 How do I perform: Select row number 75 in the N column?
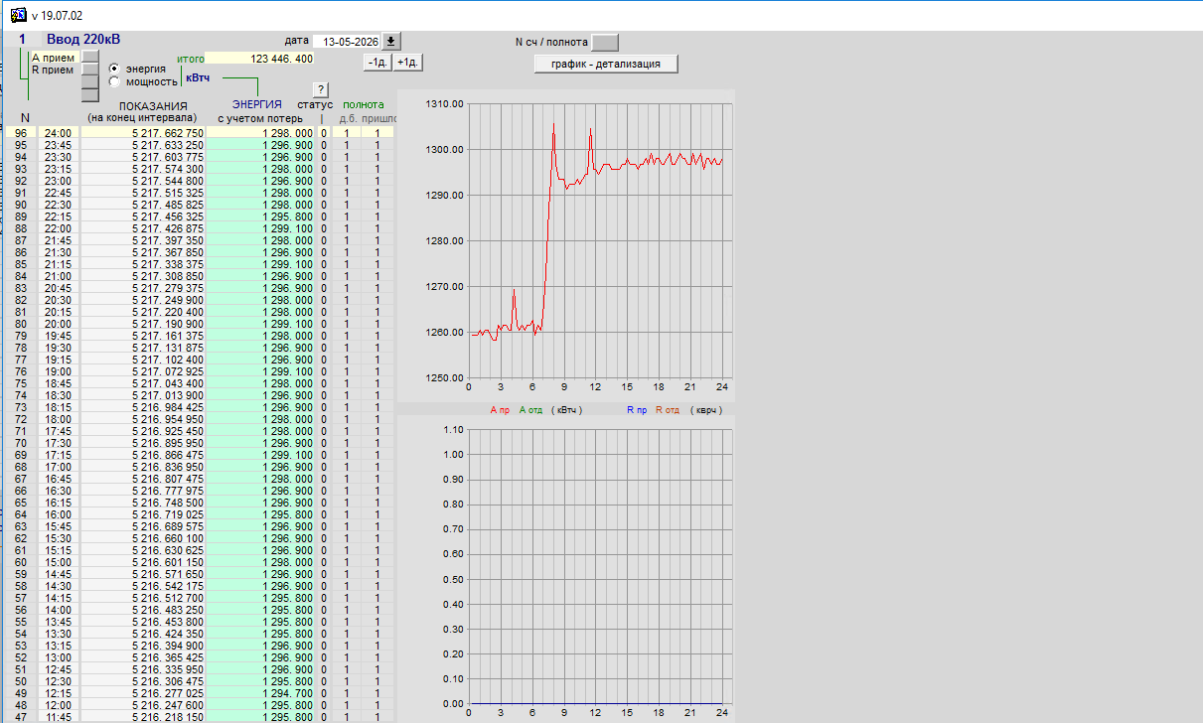point(22,382)
